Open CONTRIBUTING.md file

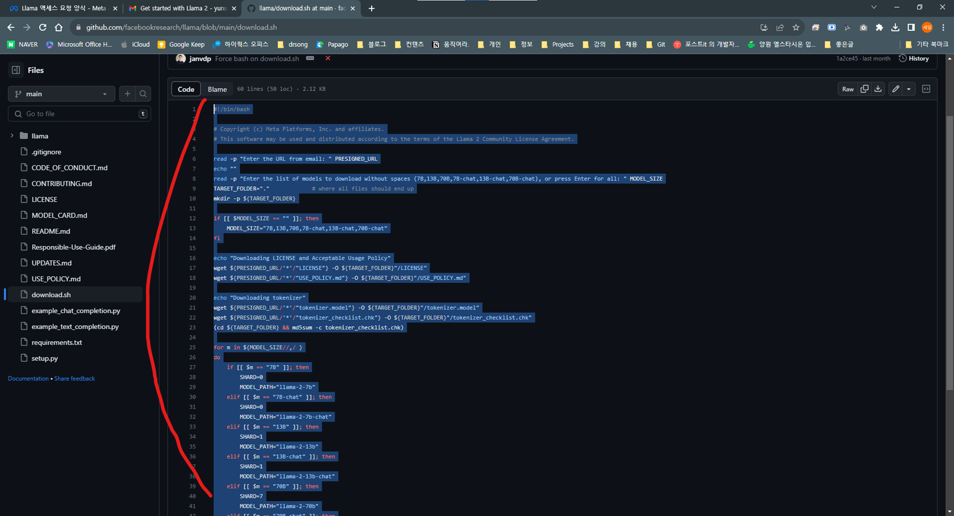point(62,184)
